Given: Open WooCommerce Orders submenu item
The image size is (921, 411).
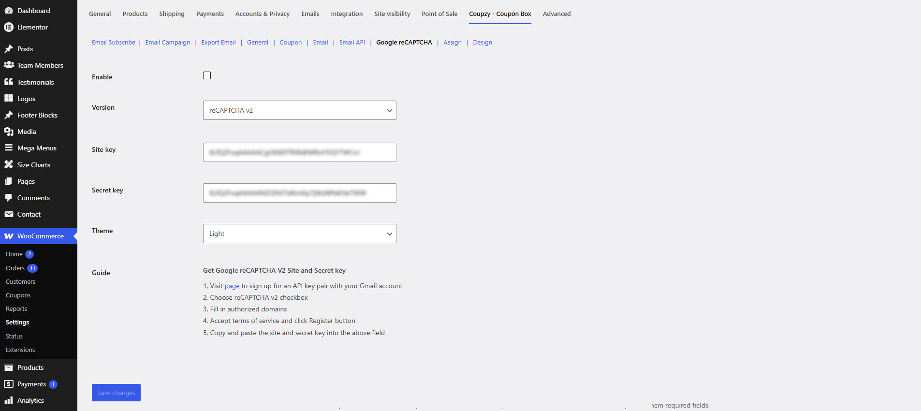Looking at the screenshot, I should [x=15, y=268].
